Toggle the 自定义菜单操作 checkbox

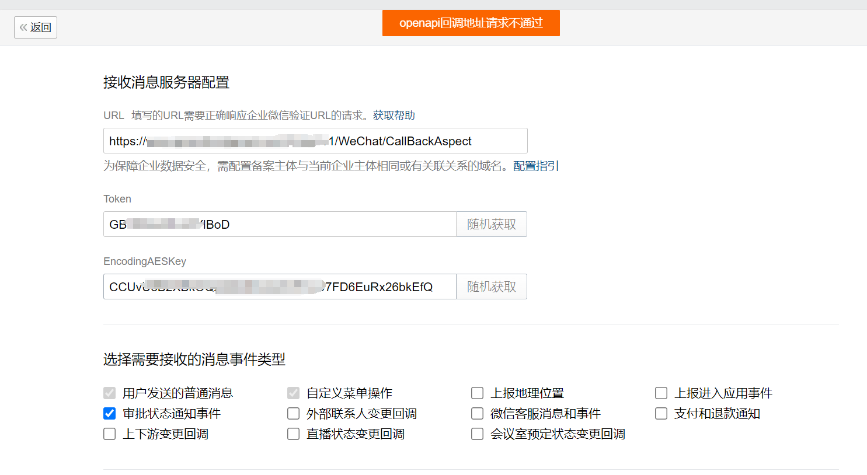pyautogui.click(x=294, y=393)
